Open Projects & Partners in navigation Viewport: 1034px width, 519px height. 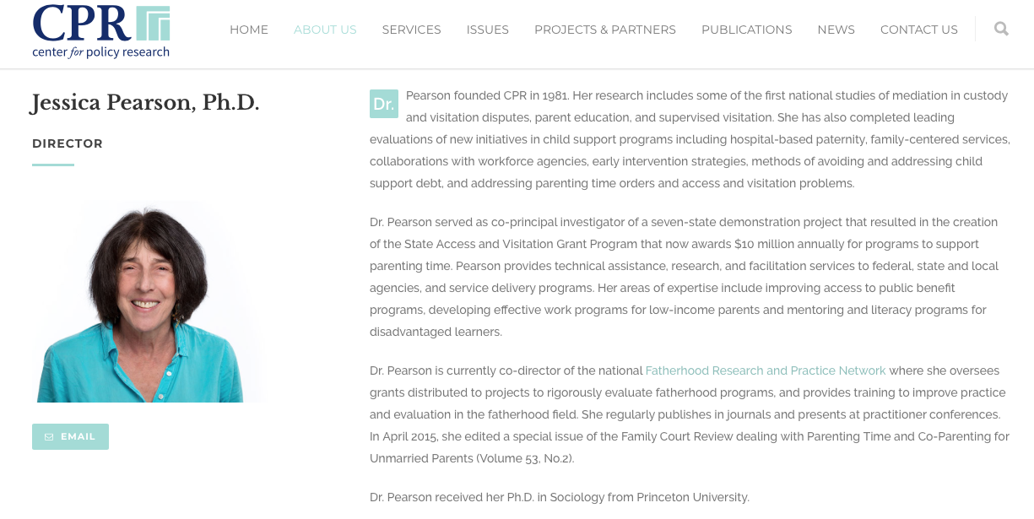pos(604,30)
